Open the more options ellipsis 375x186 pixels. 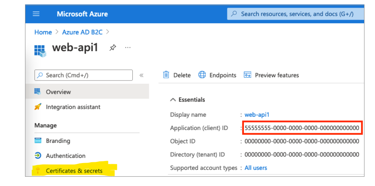click(x=128, y=48)
